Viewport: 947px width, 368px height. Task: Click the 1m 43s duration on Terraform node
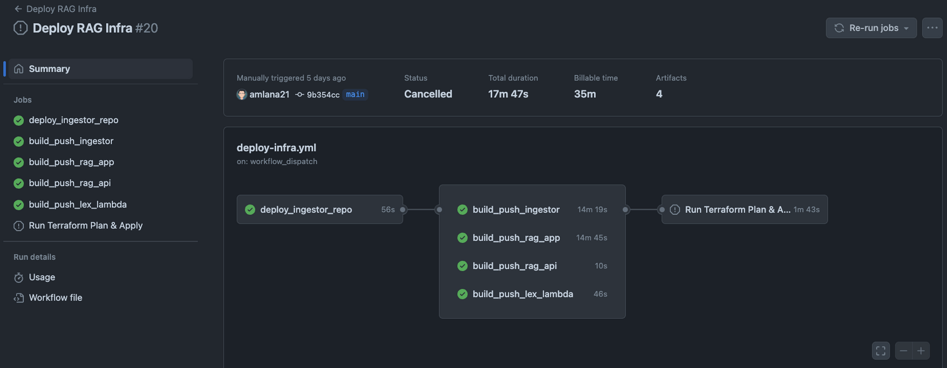tap(806, 209)
